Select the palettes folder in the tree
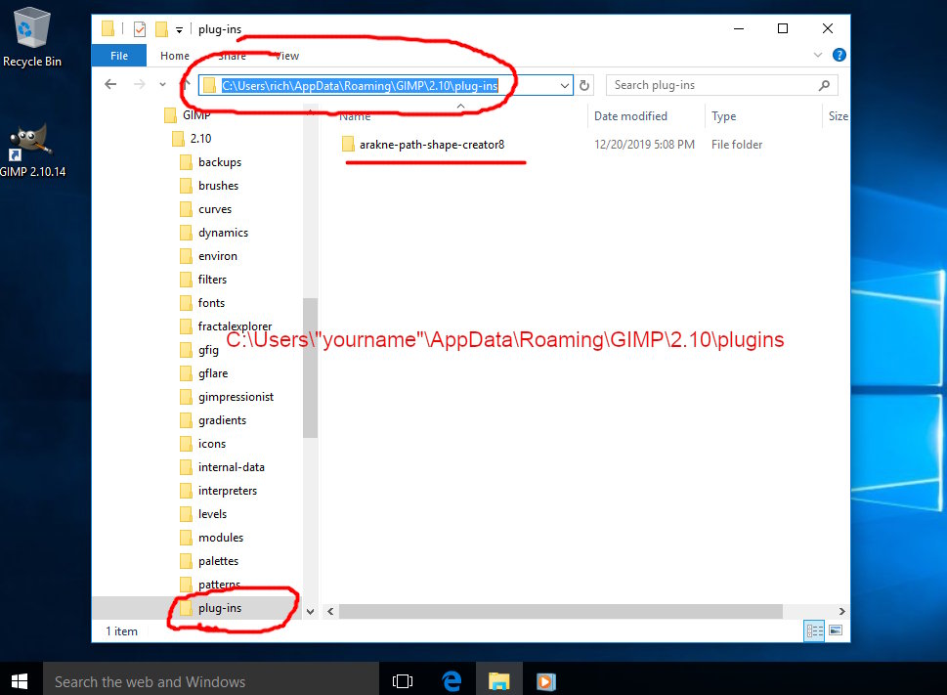947x695 pixels. 209,561
